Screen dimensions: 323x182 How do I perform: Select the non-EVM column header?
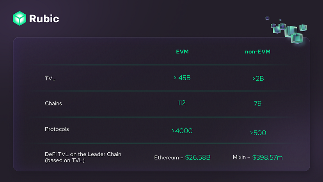[257, 52]
